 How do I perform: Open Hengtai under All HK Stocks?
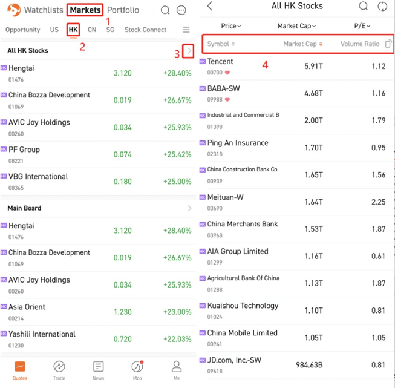(x=98, y=73)
